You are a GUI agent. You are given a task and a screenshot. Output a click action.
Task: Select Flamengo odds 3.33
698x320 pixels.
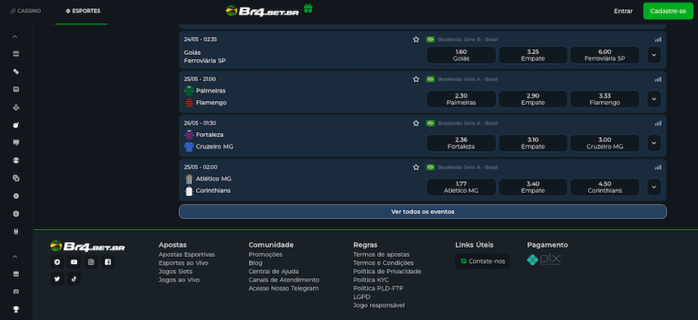tap(605, 99)
